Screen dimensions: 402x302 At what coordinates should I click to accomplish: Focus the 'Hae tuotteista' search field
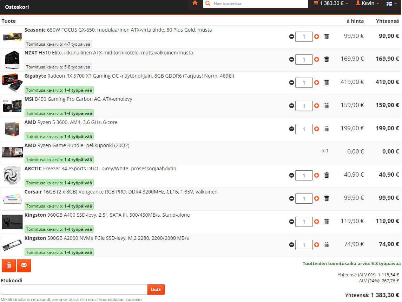click(255, 4)
